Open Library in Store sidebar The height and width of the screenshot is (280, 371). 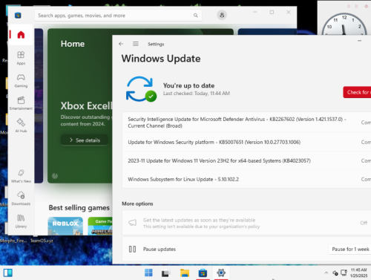coord(21,221)
